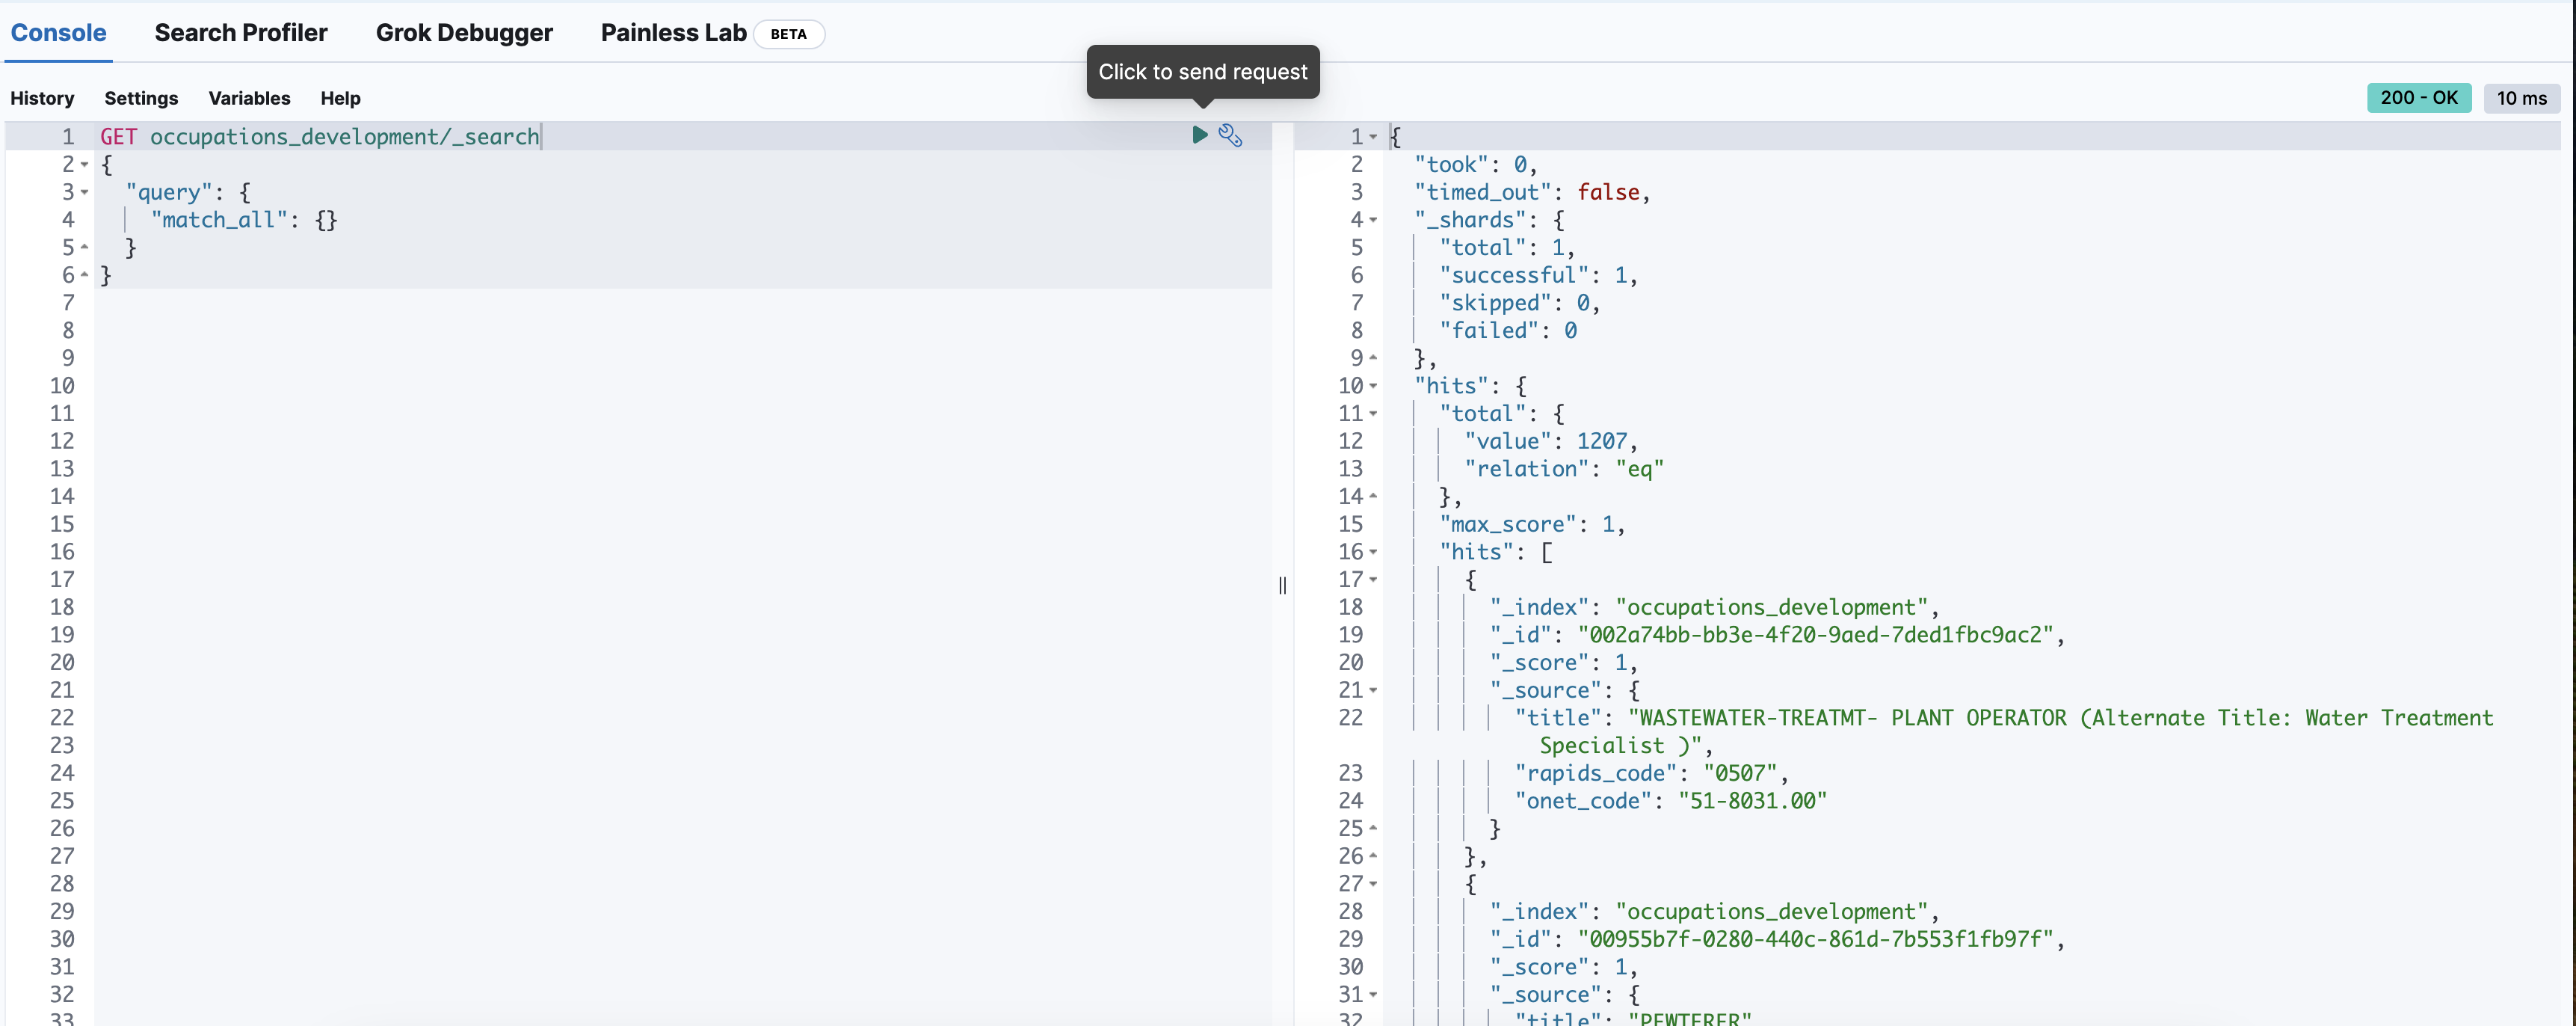Collapse the first hit object at output line 17
Screen dimensions: 2576x1026
point(1373,580)
